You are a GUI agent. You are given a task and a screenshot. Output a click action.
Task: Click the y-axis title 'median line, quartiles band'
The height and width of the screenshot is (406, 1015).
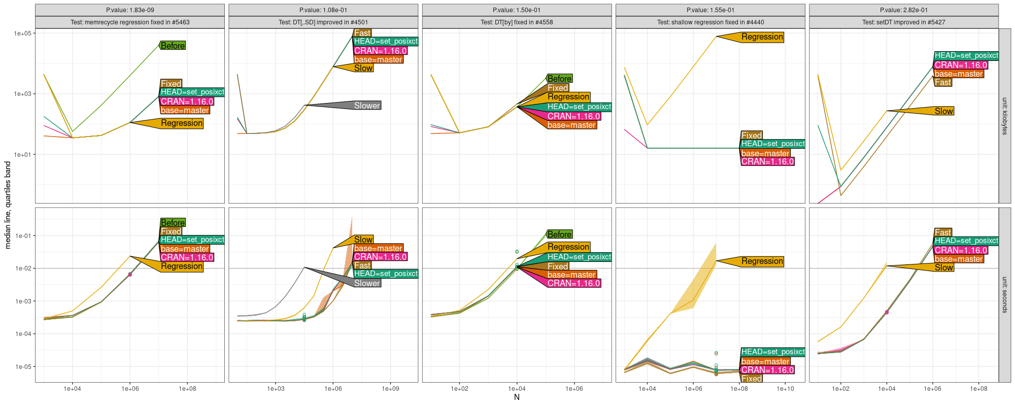point(8,205)
